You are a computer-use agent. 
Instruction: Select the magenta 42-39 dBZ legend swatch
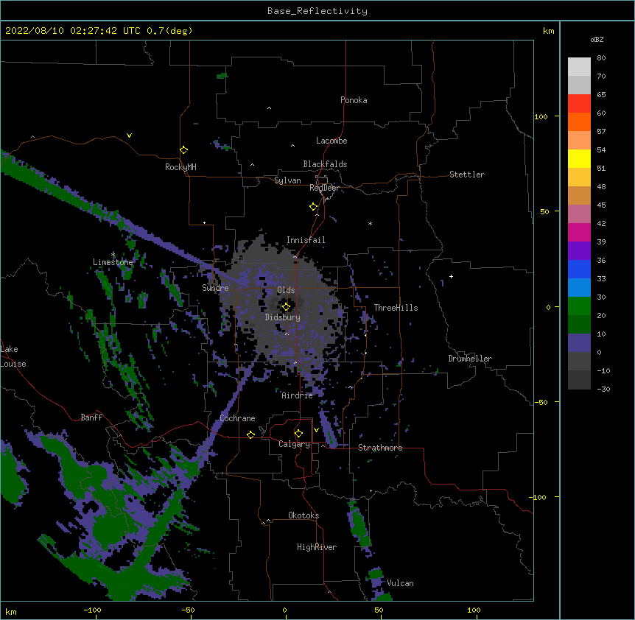[579, 232]
